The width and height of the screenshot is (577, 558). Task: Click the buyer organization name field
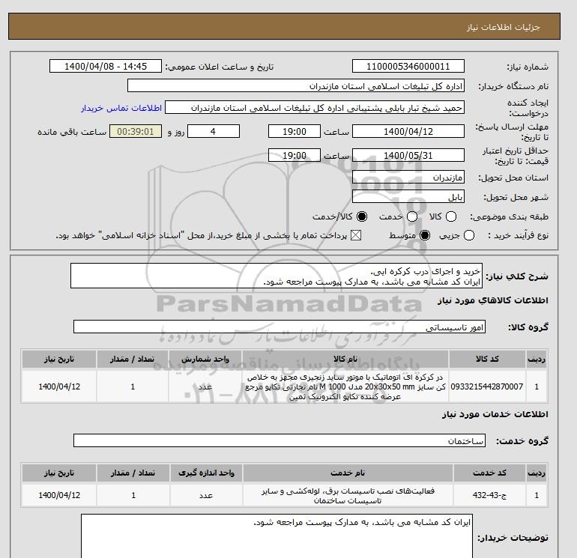click(x=296, y=85)
